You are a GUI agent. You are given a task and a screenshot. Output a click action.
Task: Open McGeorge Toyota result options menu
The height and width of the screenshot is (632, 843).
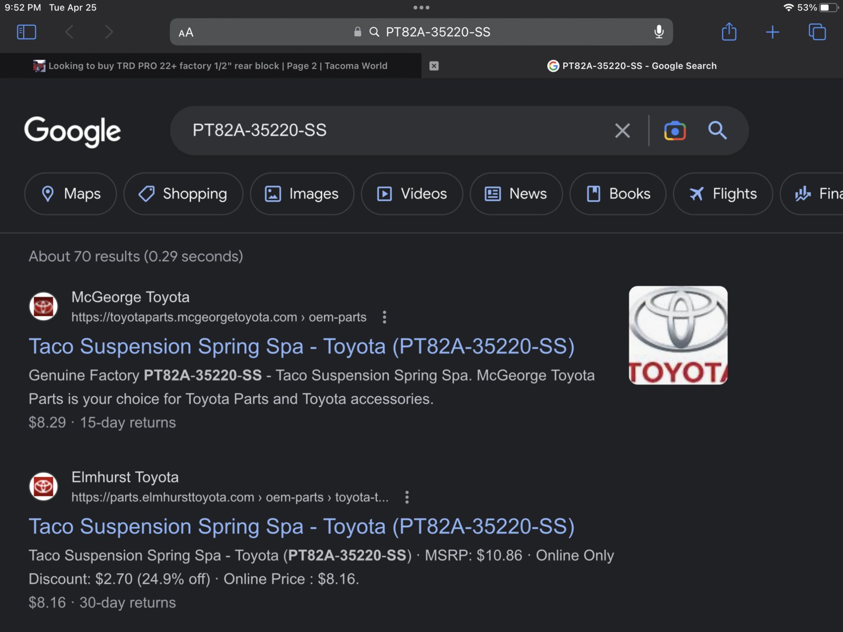click(x=385, y=317)
